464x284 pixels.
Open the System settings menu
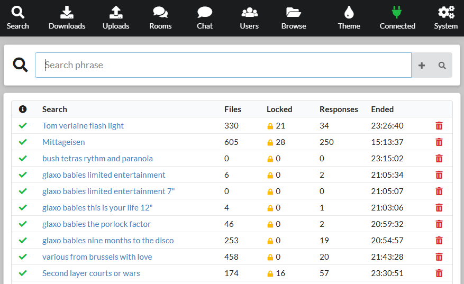click(x=445, y=18)
